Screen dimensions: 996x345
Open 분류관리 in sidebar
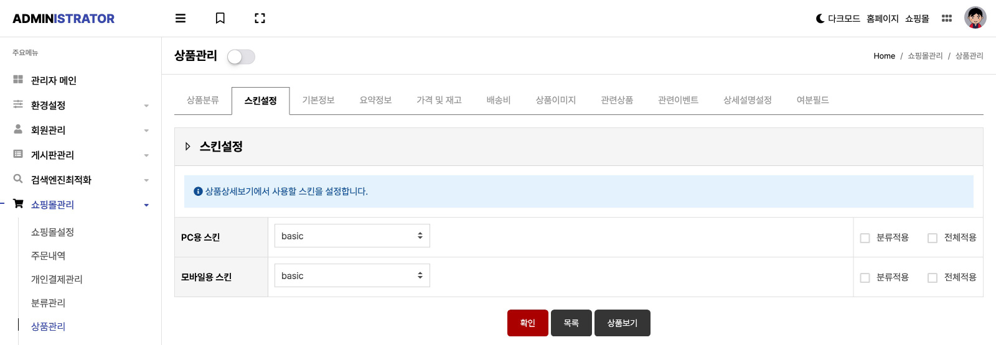(x=48, y=303)
